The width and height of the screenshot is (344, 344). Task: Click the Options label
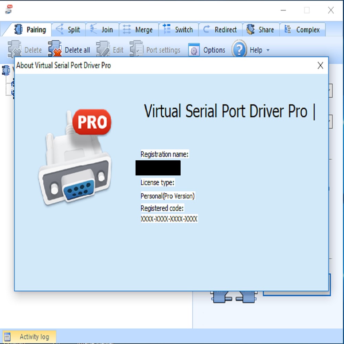pos(214,50)
